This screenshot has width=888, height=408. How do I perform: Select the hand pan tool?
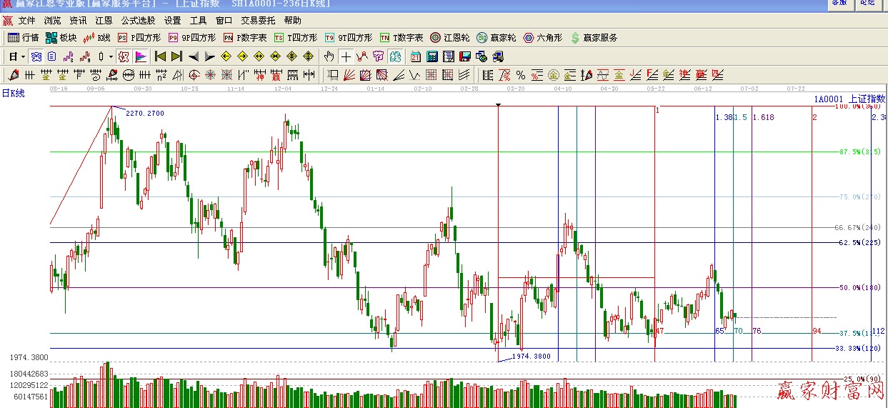point(329,56)
